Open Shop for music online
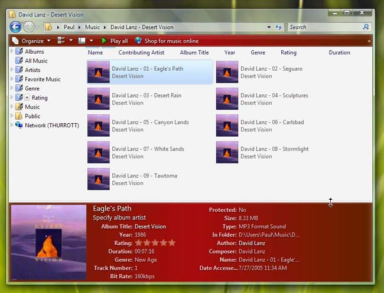384x293 pixels. [x=171, y=41]
